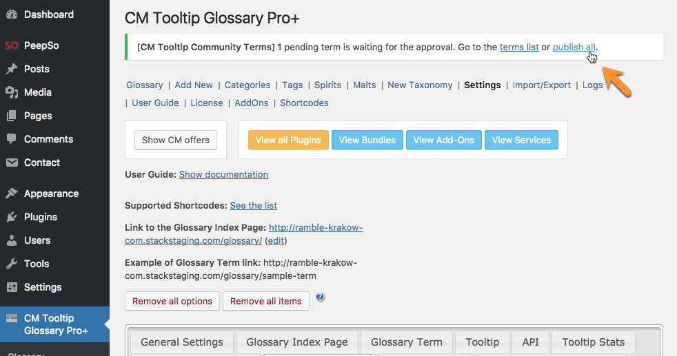The image size is (677, 356).
Task: Click the Media library icon
Action: [x=12, y=92]
